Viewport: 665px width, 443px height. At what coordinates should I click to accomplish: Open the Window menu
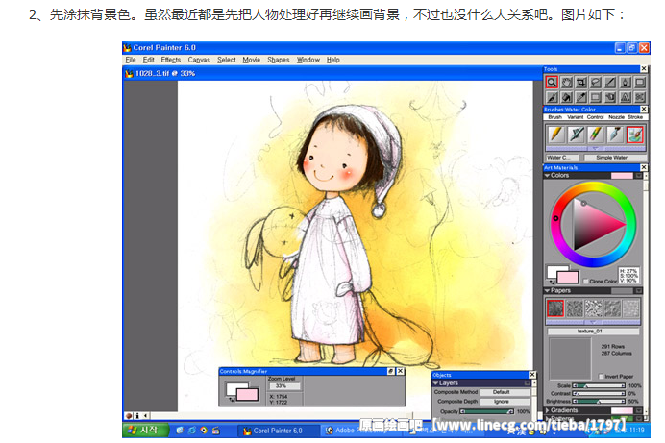tap(308, 60)
